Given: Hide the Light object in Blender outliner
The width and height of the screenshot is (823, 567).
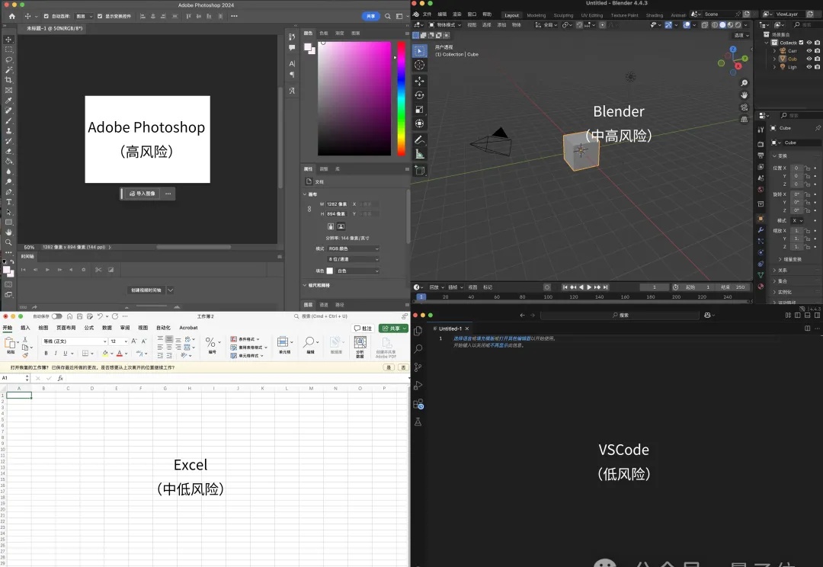Looking at the screenshot, I should pos(809,66).
